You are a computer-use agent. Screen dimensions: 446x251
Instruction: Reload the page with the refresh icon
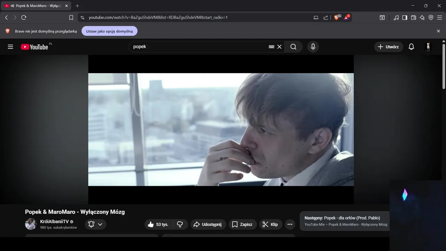point(24,17)
